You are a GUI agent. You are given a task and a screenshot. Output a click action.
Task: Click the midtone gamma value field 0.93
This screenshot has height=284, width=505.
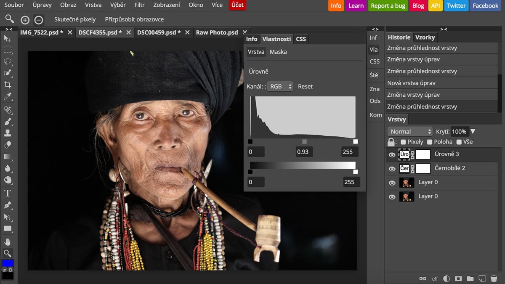[305, 151]
